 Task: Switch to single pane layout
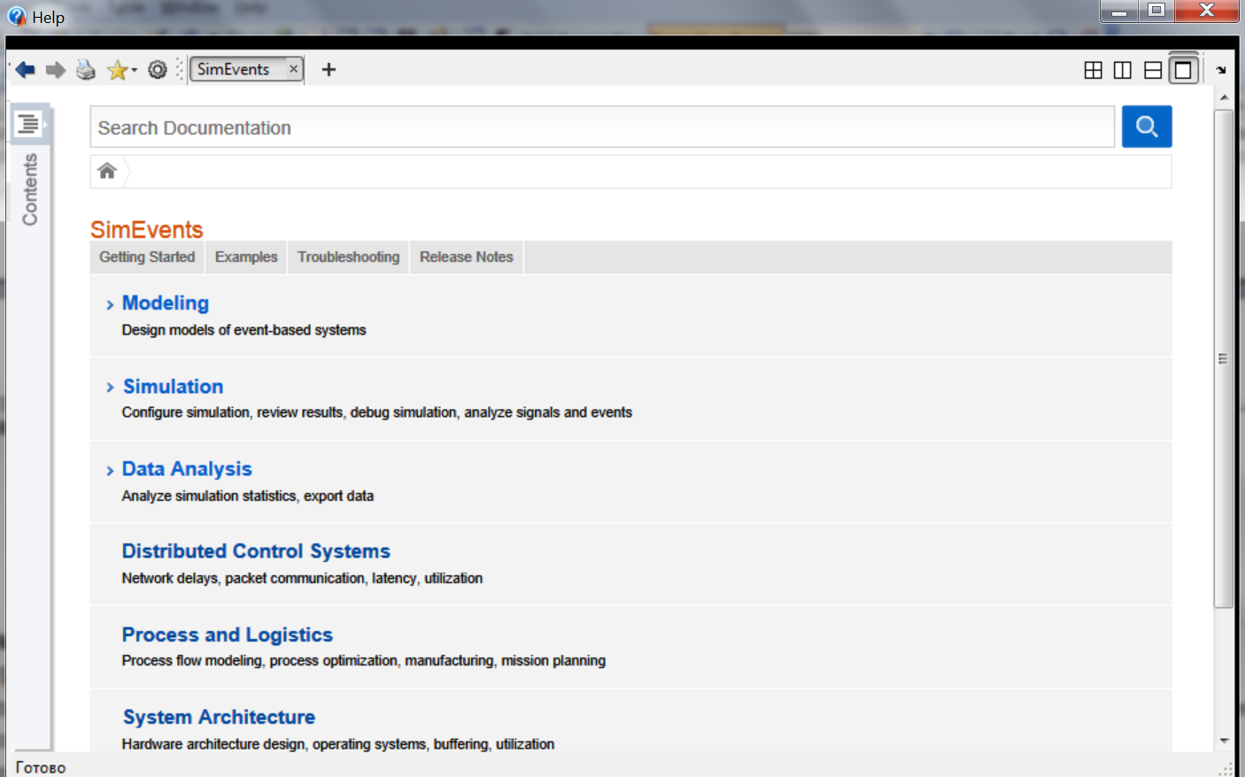(x=1184, y=70)
